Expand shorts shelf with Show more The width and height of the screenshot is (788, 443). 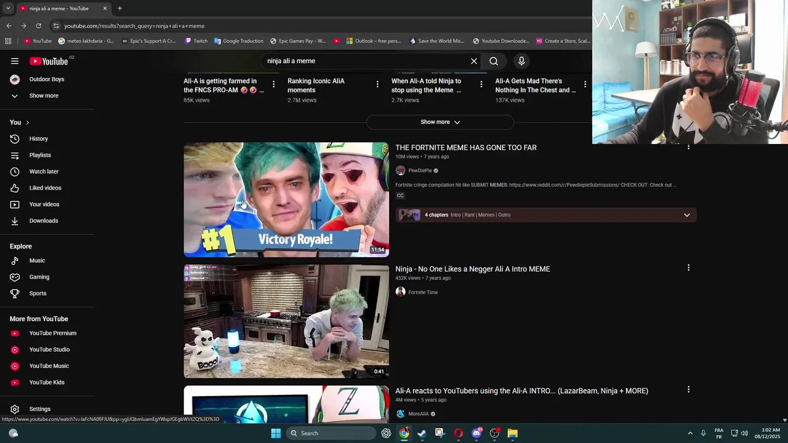[x=440, y=122]
